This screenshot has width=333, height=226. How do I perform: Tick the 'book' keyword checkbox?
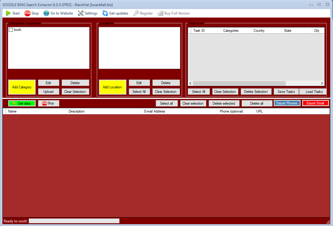tap(11, 30)
